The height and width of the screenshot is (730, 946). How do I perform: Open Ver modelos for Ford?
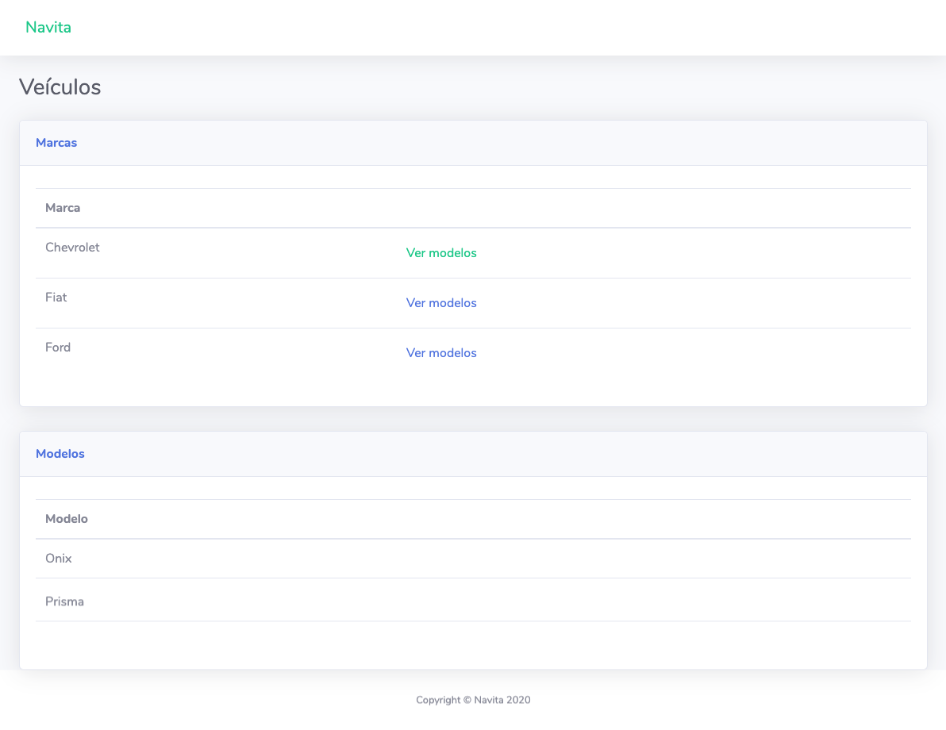pyautogui.click(x=441, y=352)
